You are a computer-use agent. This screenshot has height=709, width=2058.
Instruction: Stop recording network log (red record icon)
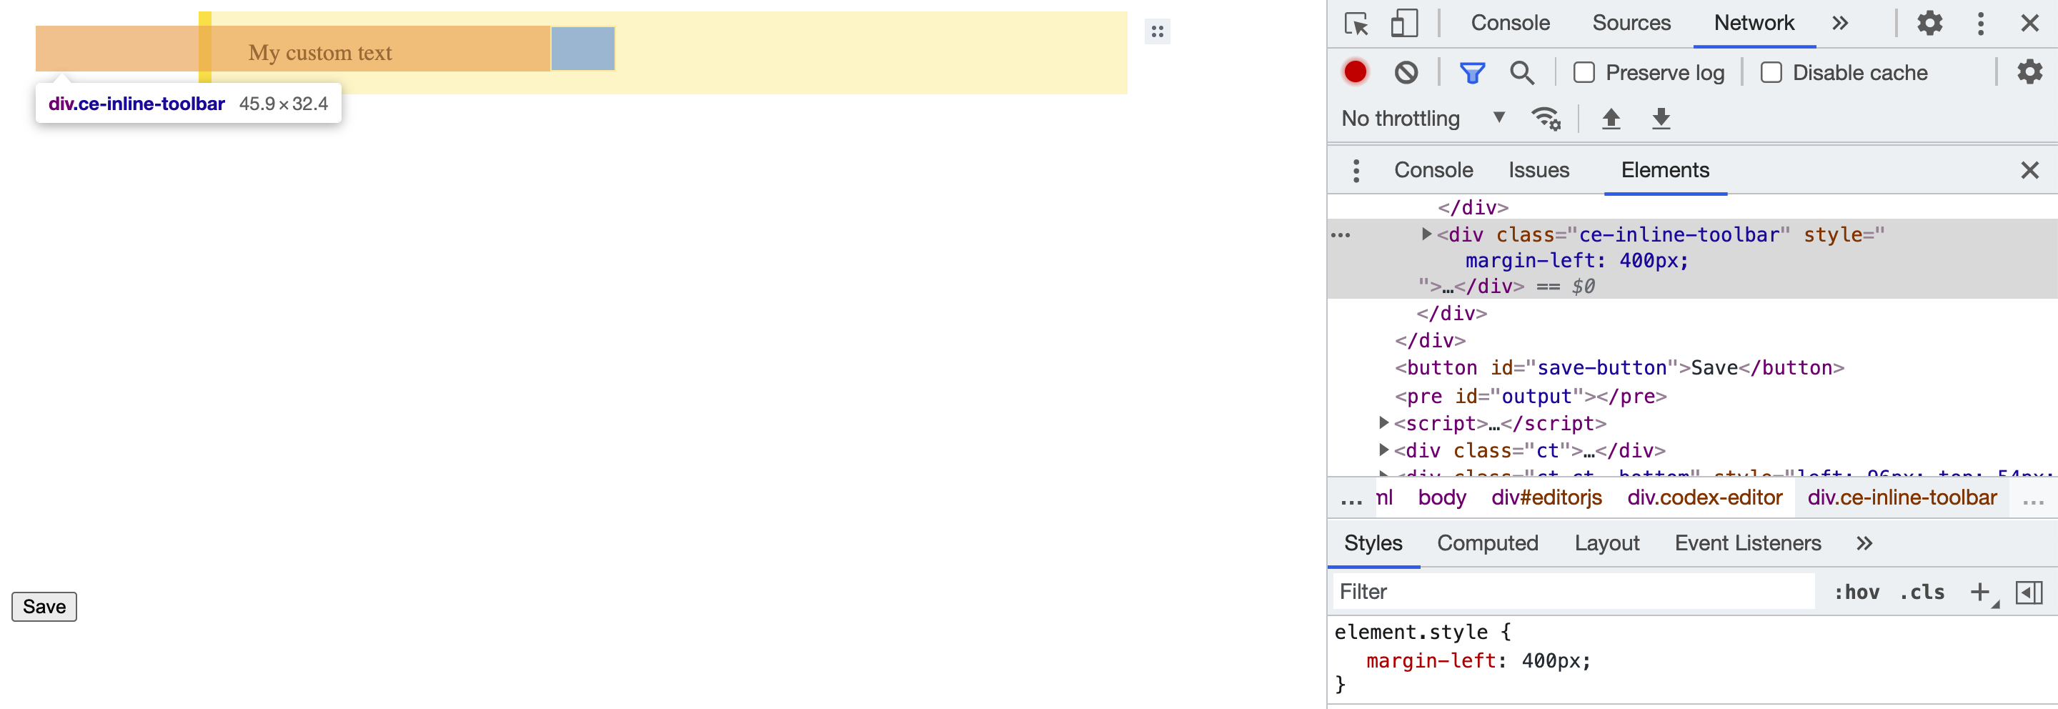pyautogui.click(x=1356, y=72)
